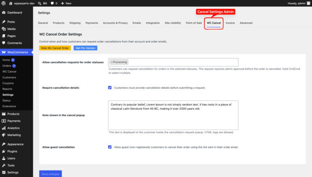Image resolution: width=312 pixels, height=177 pixels.
Task: Open Reports submenu link
Action: [x=7, y=89]
